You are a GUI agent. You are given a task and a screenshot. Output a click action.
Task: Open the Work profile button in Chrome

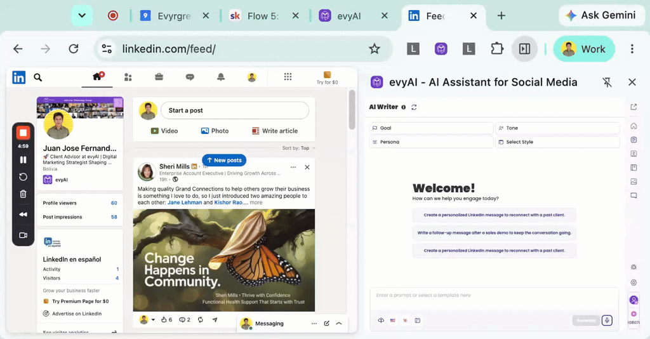584,49
